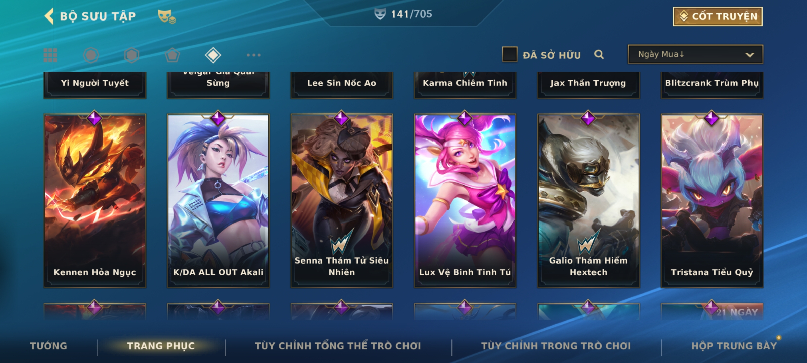Select the circle rarity filter icon

[91, 55]
